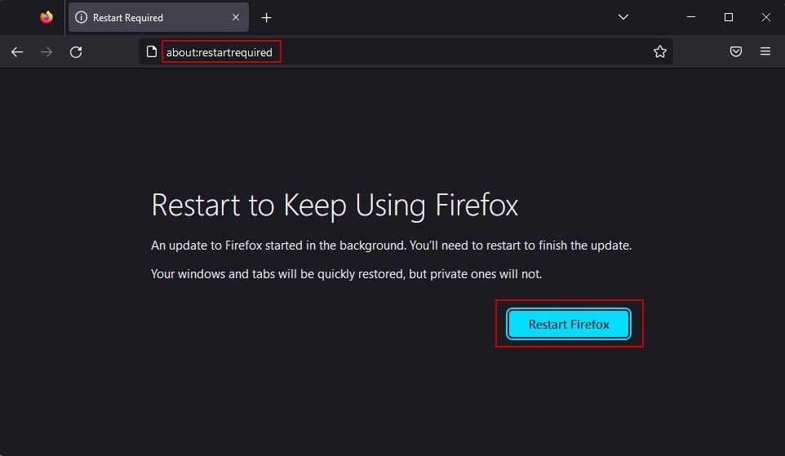Click the page identity icon in the address bar
Screen dimensions: 785x456
coord(152,51)
